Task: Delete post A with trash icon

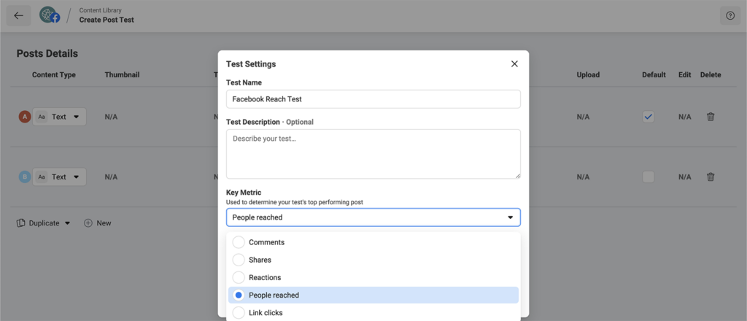Action: [x=711, y=117]
